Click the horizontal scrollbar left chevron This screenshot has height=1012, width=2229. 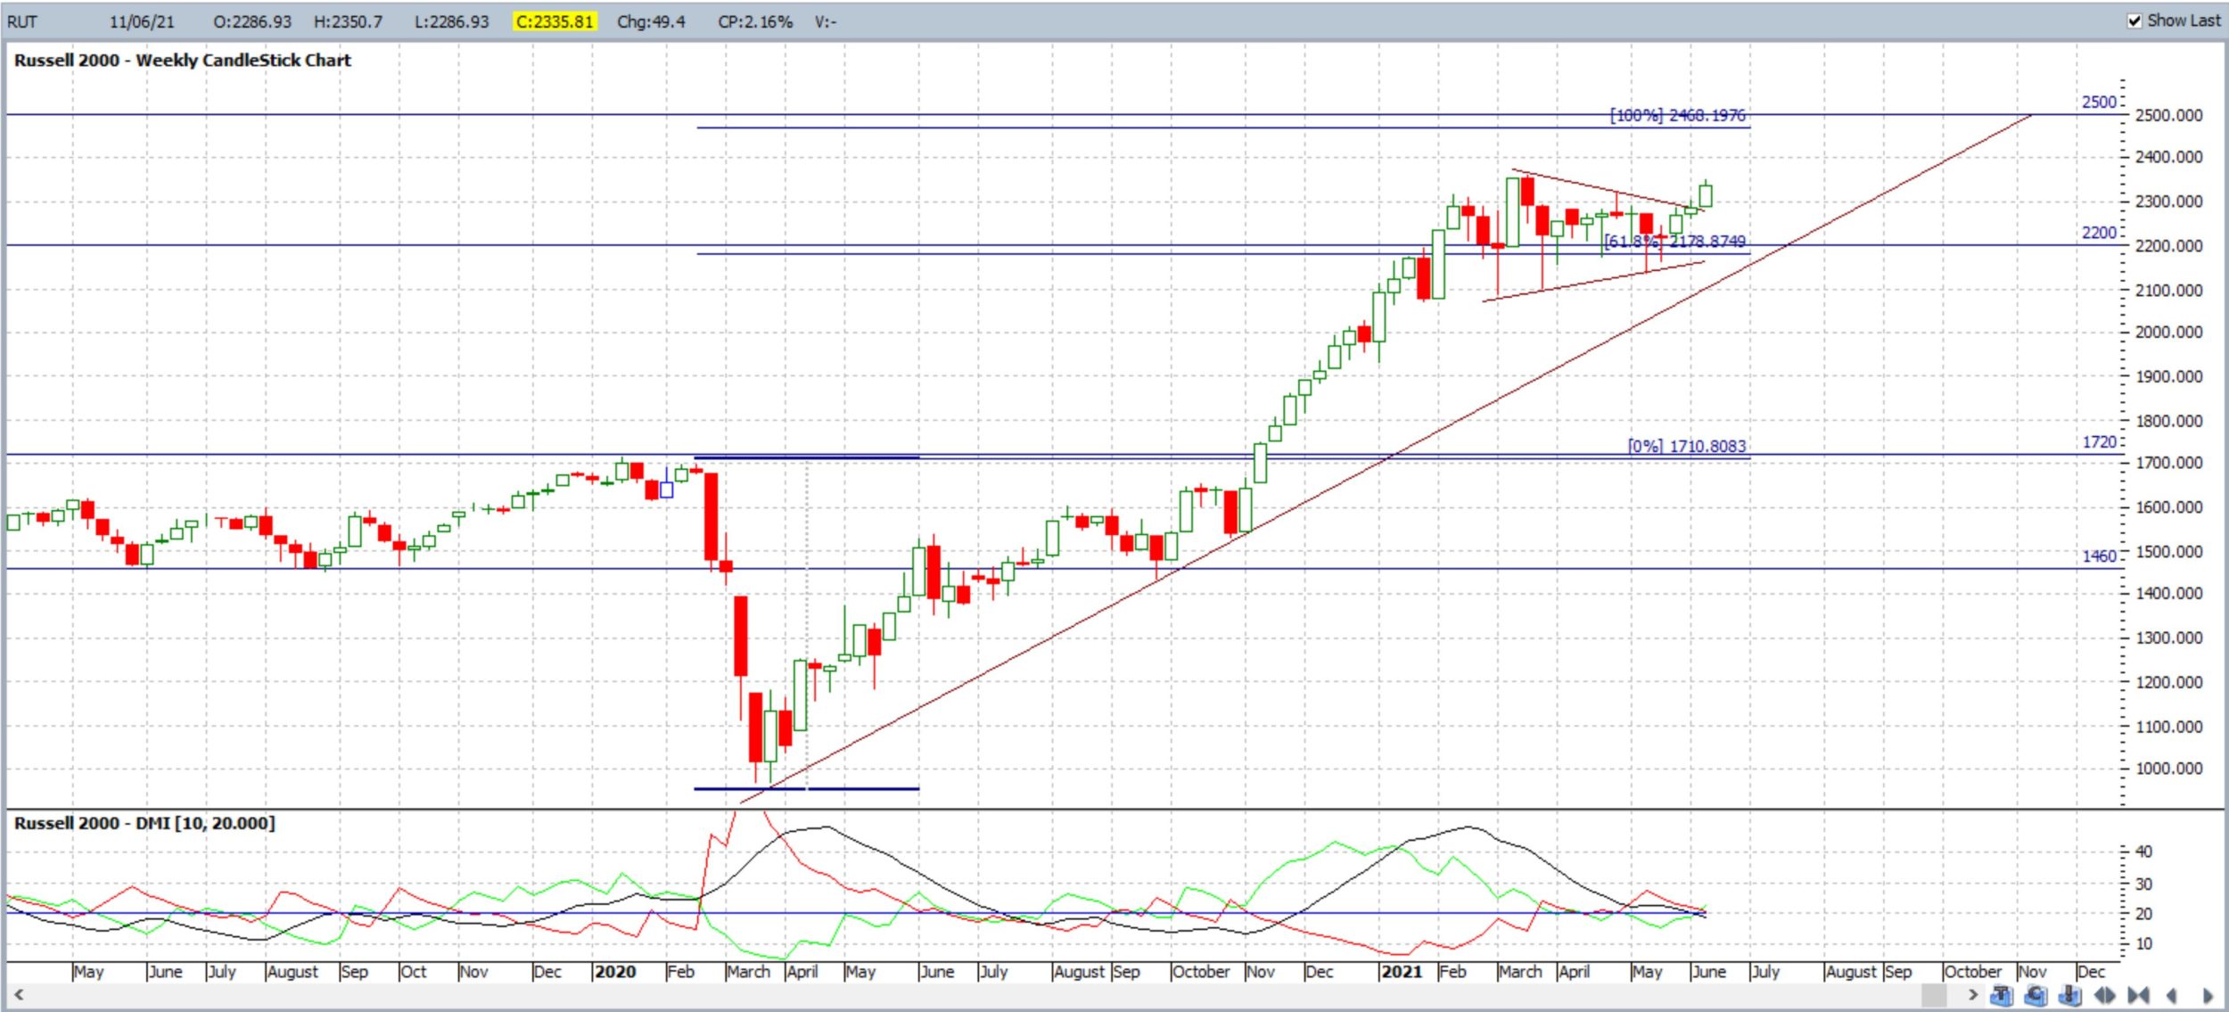pos(18,994)
